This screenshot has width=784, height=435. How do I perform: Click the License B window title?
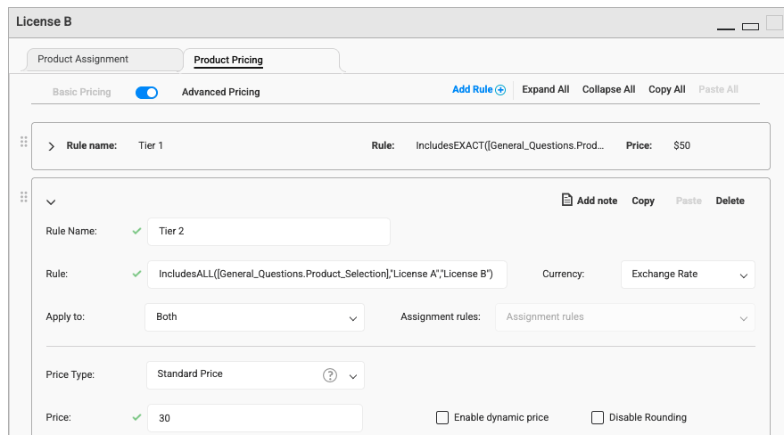click(x=44, y=21)
